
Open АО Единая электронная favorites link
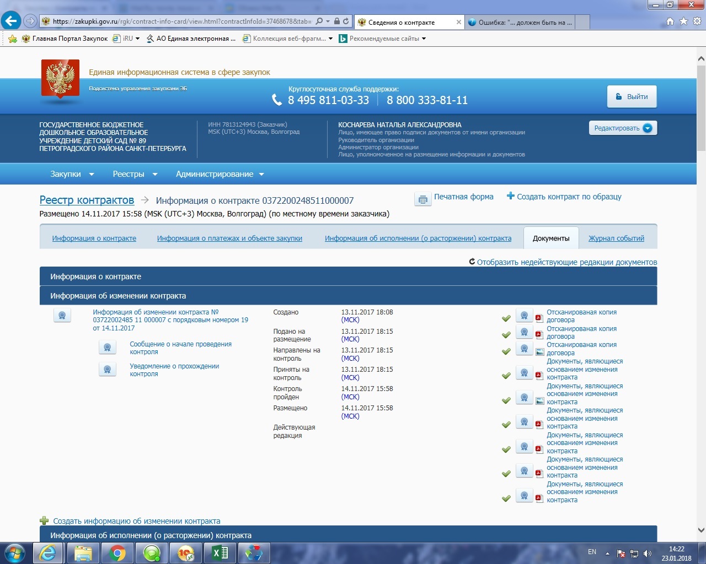click(x=191, y=39)
